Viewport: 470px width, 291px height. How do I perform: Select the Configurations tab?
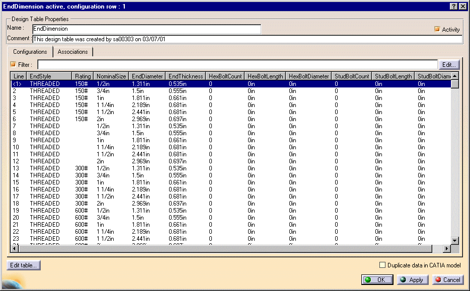30,51
